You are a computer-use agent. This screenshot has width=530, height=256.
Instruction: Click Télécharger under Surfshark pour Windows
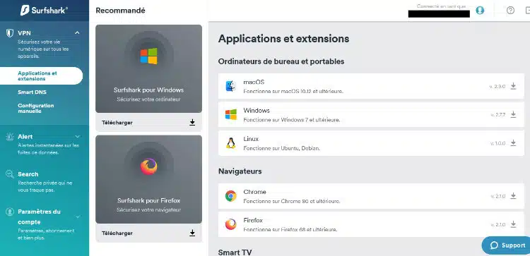(x=117, y=123)
